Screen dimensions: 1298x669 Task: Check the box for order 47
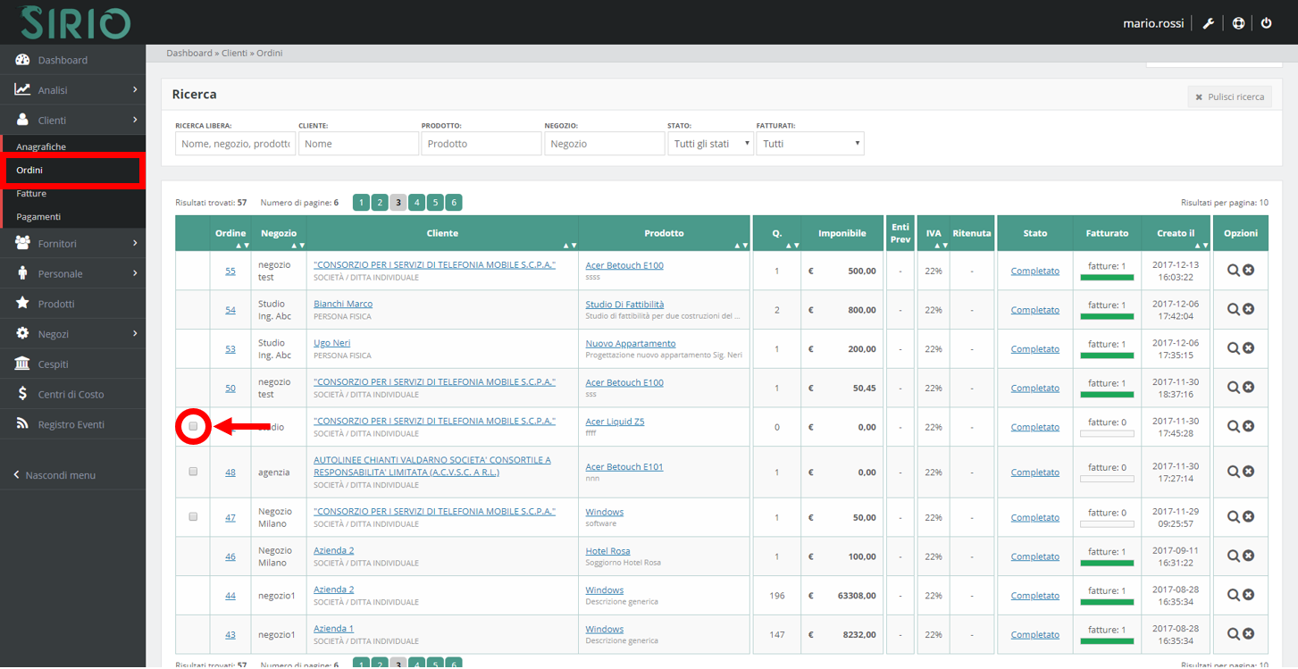point(193,516)
